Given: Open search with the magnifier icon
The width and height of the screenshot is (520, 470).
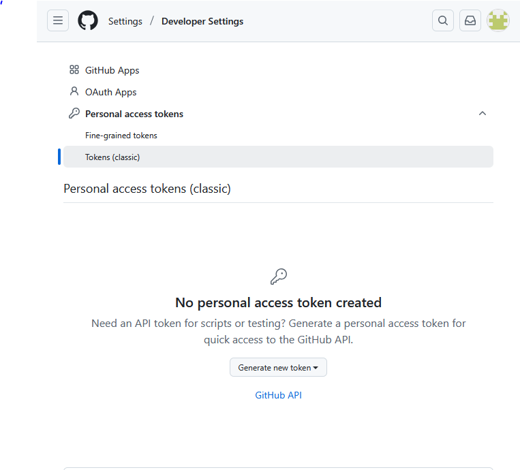Looking at the screenshot, I should [x=443, y=20].
